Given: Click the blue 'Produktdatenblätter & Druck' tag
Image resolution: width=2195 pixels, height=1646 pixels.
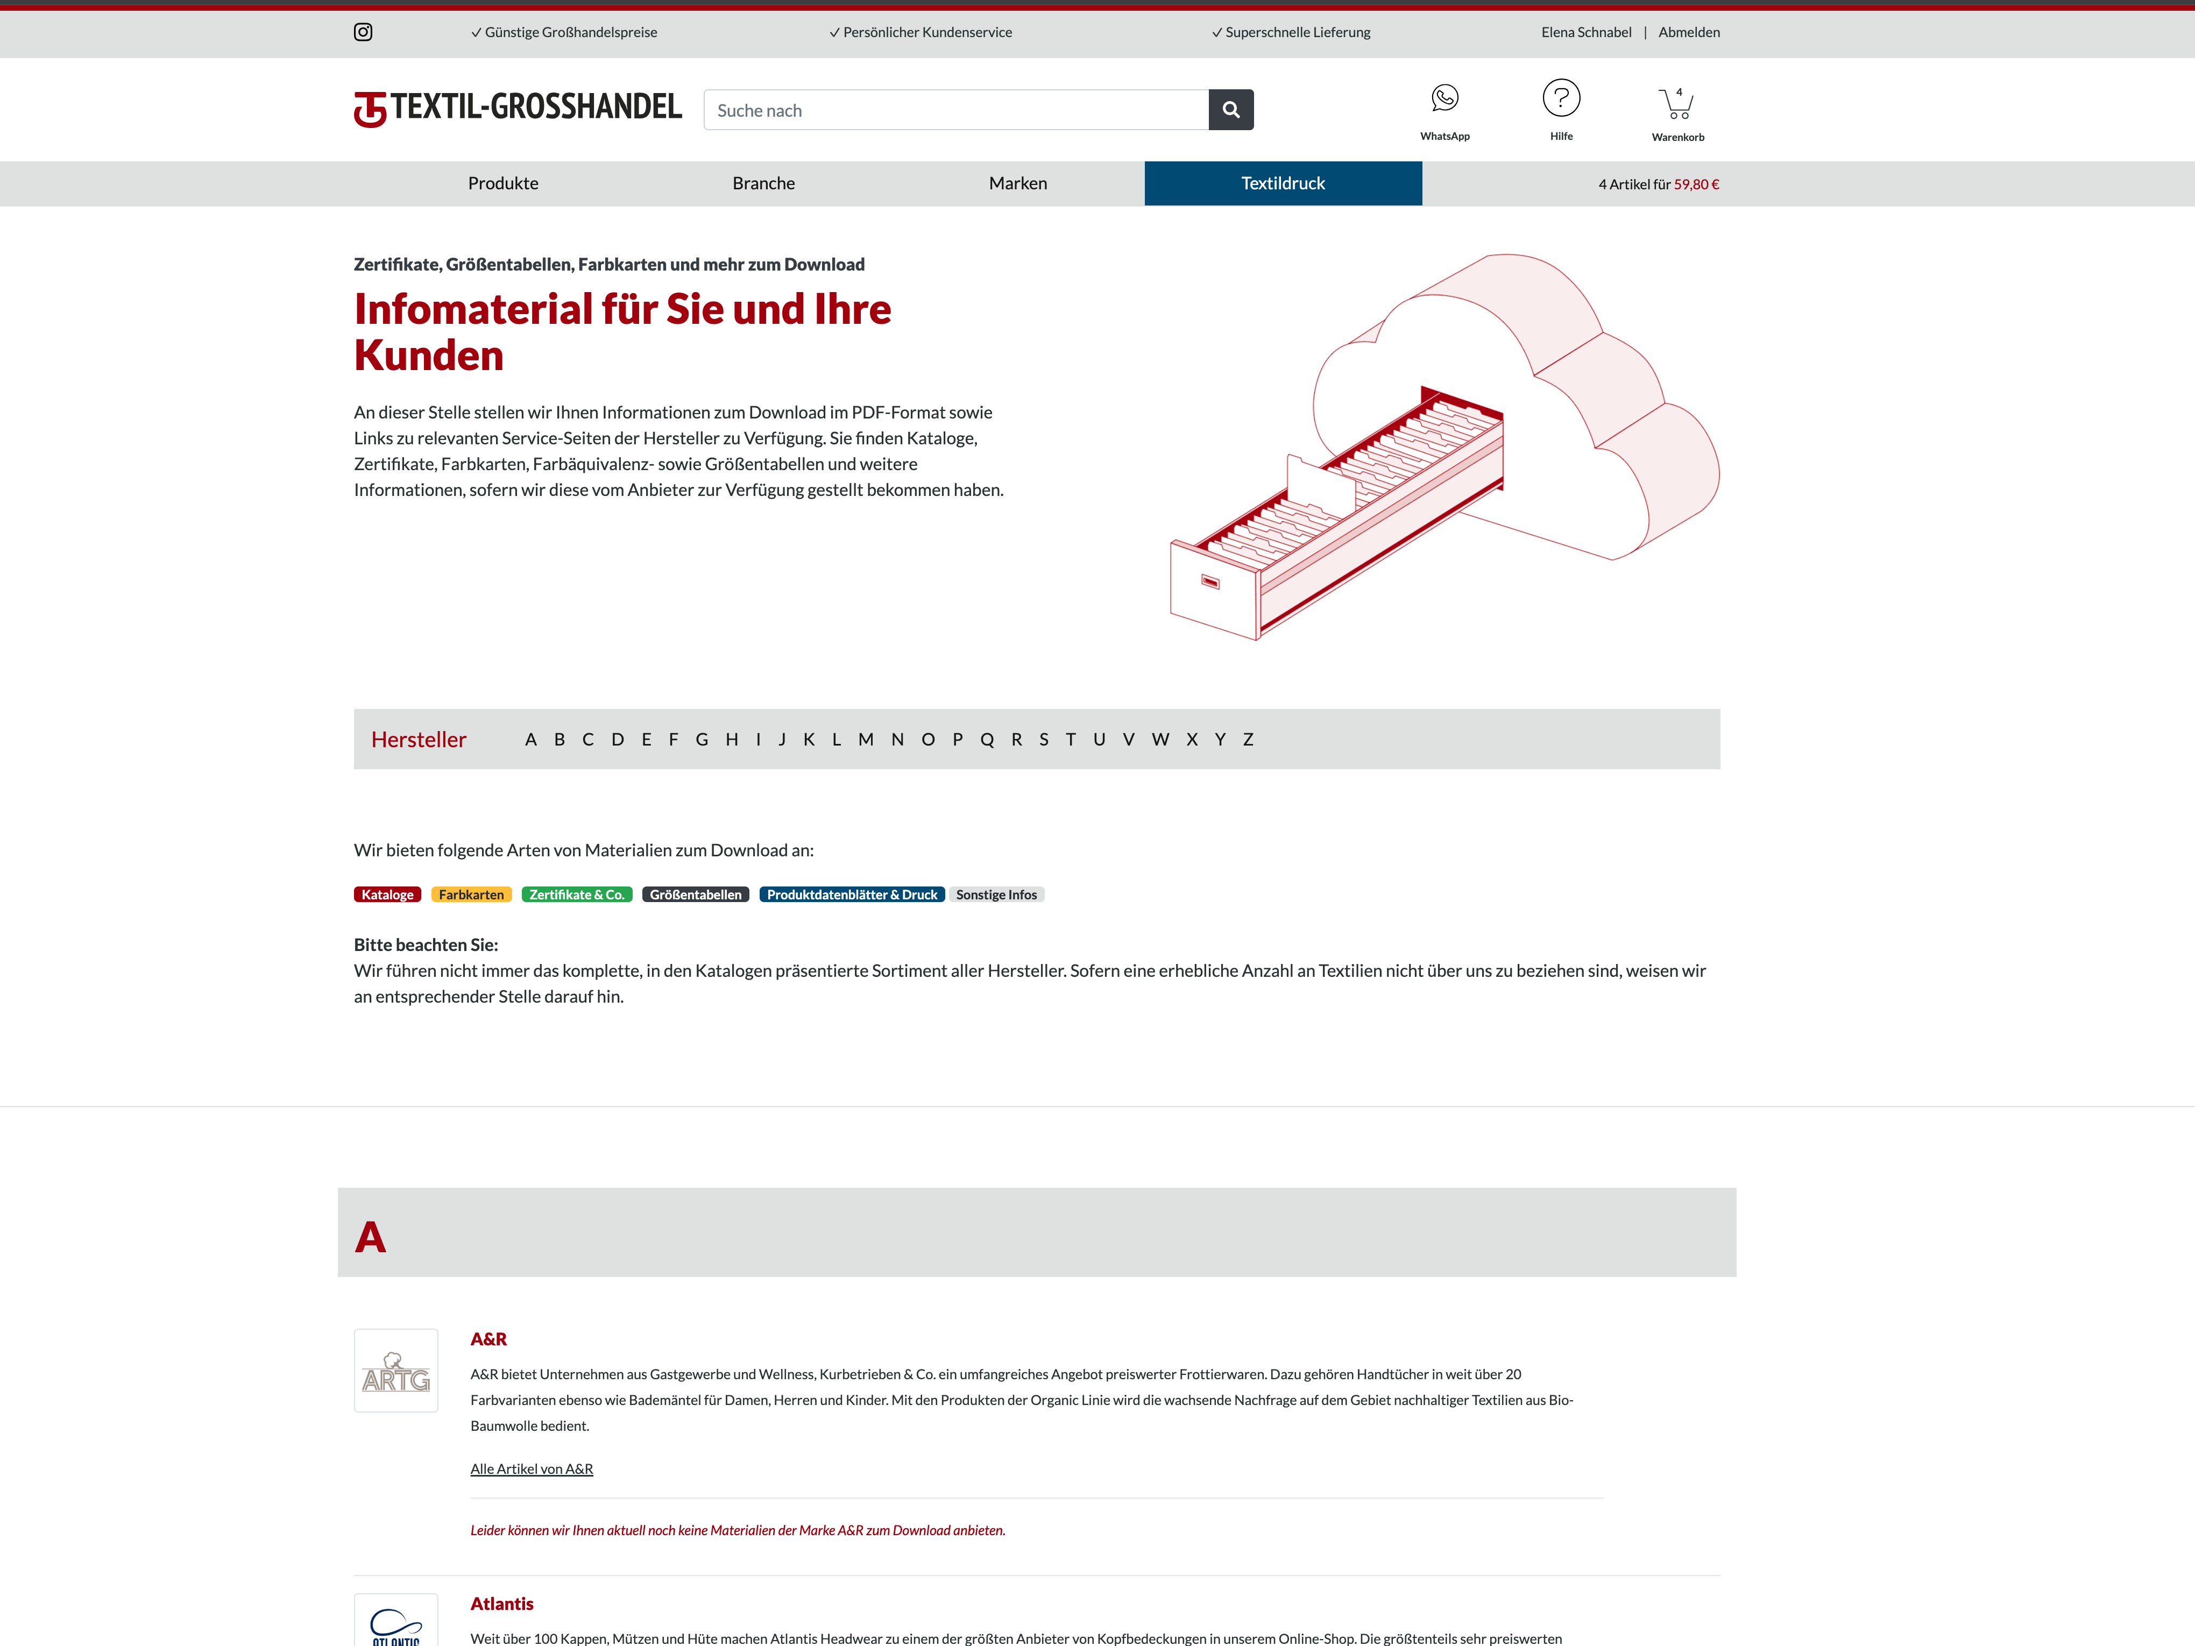Looking at the screenshot, I should click(852, 895).
